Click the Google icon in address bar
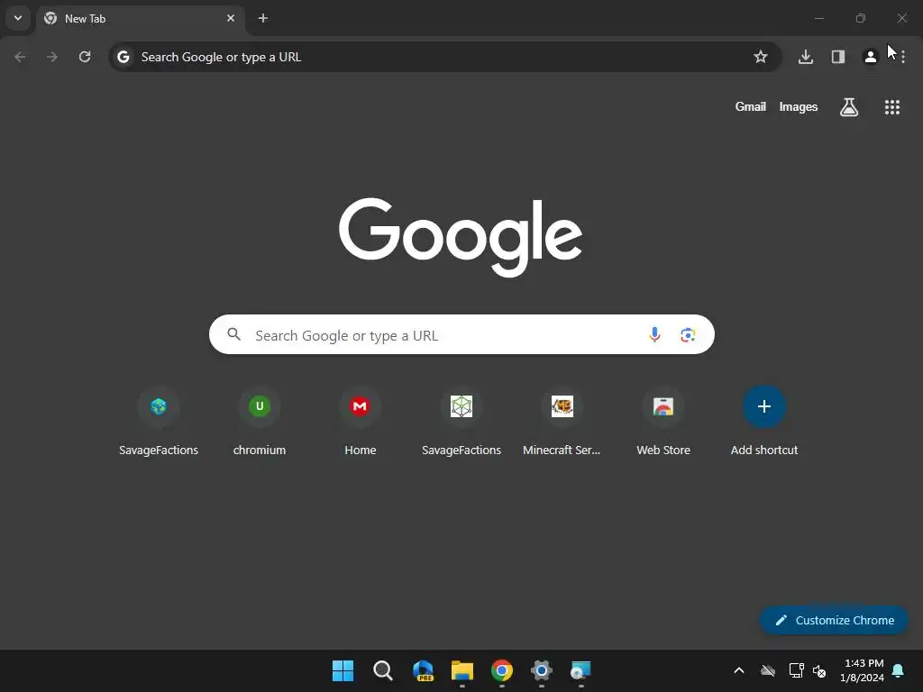Screen dimensions: 923x692 click(123, 57)
